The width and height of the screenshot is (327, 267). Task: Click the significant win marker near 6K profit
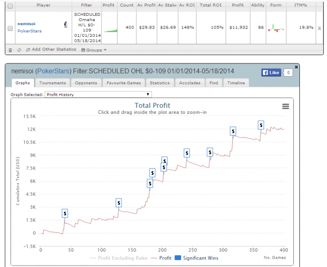click(x=150, y=183)
